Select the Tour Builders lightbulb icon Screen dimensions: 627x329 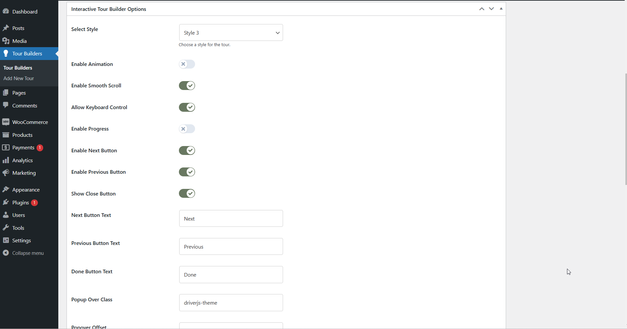click(x=6, y=53)
